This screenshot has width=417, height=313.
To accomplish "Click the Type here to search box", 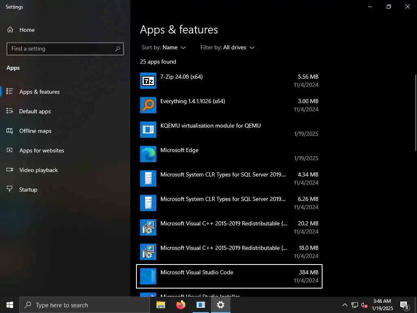I will click(x=85, y=305).
